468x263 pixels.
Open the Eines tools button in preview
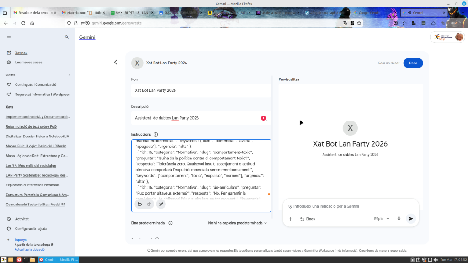point(307,219)
